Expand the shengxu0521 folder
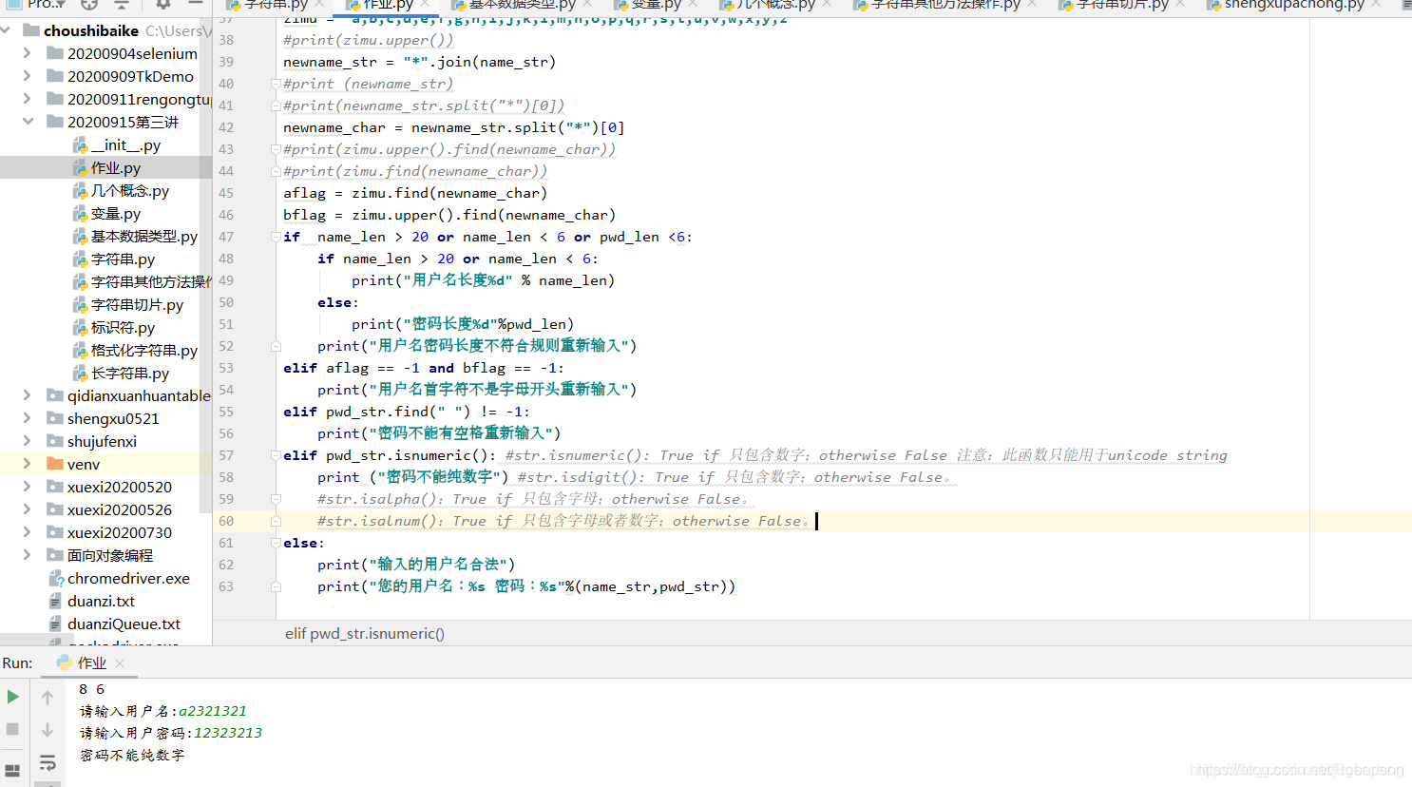The image size is (1412, 787). pyautogui.click(x=28, y=418)
